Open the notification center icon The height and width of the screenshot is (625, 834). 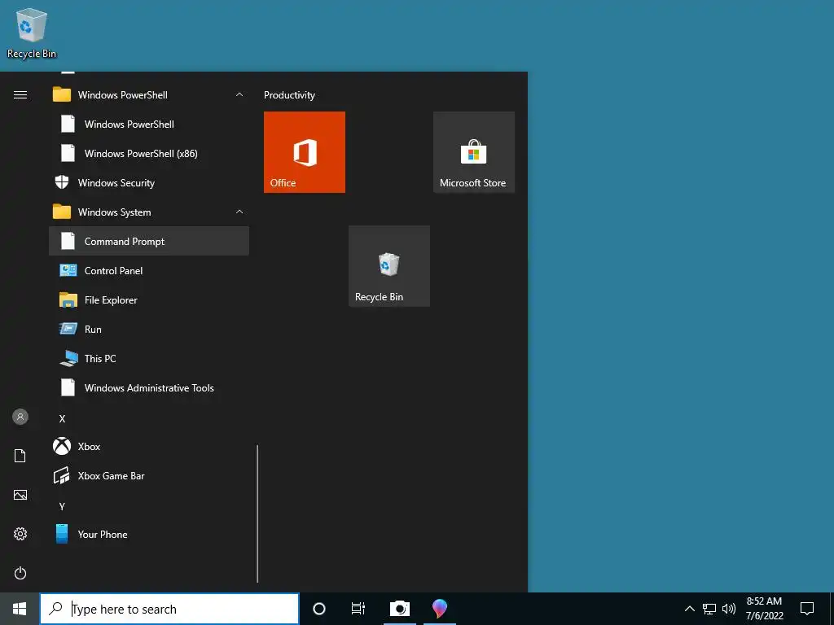(807, 609)
